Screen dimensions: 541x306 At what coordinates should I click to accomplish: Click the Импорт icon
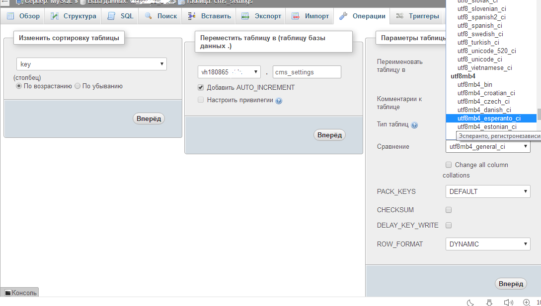coord(296,16)
